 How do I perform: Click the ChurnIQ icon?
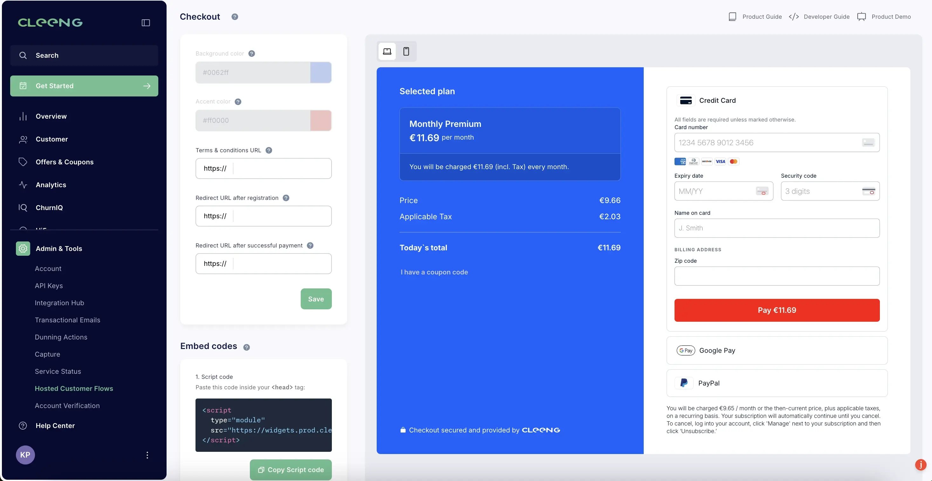(x=23, y=208)
